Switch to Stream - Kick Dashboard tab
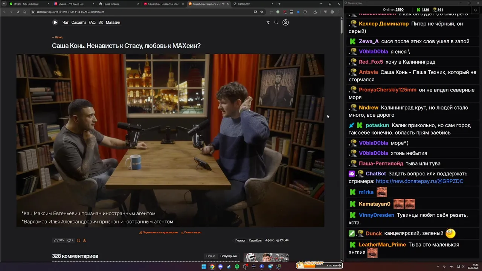Image resolution: width=482 pixels, height=271 pixels. [29, 4]
